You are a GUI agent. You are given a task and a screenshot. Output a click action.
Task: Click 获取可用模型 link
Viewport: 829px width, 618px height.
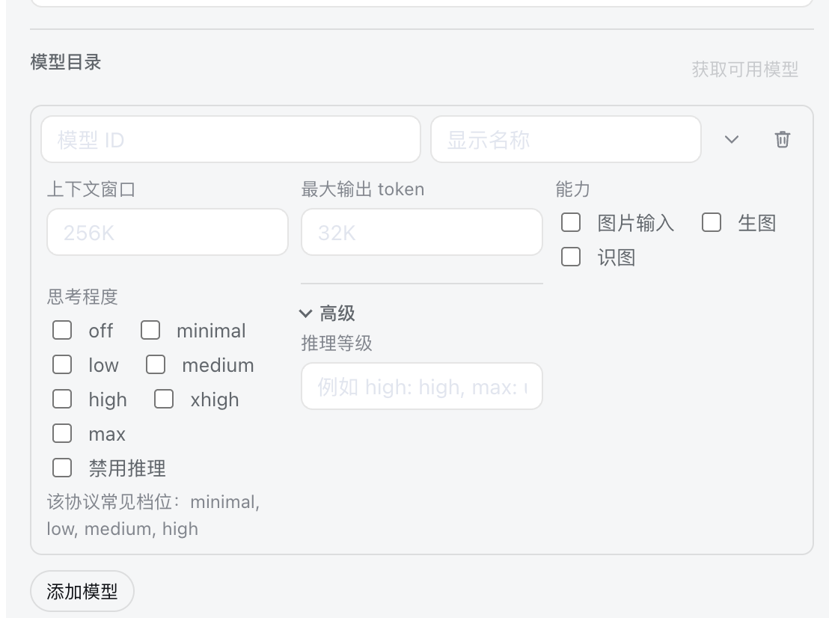(x=745, y=70)
